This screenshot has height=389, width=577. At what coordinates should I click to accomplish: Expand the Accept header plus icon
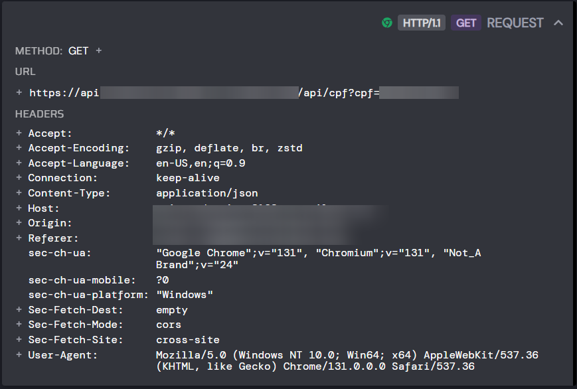coord(19,133)
